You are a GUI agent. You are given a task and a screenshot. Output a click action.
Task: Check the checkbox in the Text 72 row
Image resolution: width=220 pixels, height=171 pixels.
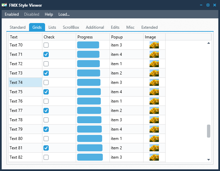click(46, 64)
